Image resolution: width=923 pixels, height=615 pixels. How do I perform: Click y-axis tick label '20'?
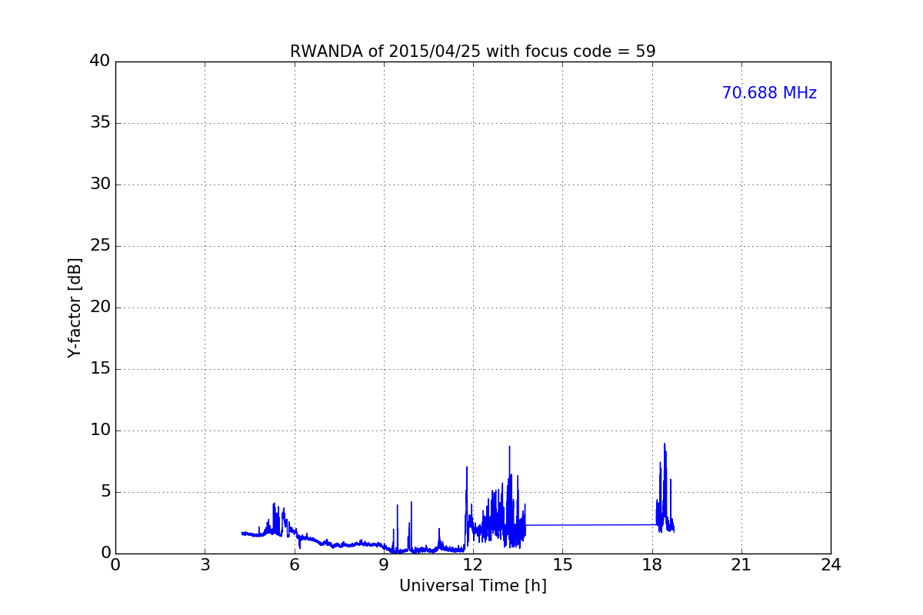click(100, 307)
